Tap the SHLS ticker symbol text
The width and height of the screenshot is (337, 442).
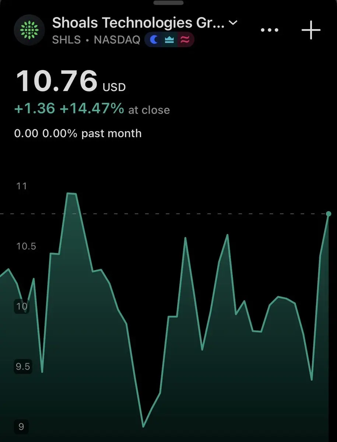(66, 40)
